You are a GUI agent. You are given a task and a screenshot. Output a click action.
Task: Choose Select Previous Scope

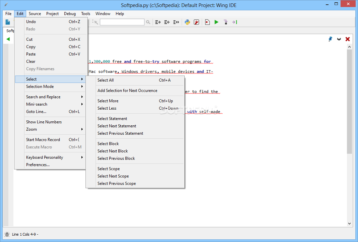tap(135, 183)
